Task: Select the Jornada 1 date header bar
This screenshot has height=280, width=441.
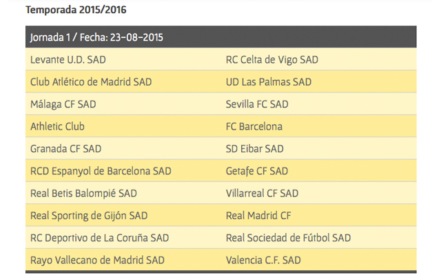Action: pyautogui.click(x=220, y=37)
